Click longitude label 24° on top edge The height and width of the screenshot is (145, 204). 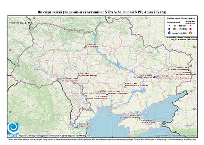point(34,18)
